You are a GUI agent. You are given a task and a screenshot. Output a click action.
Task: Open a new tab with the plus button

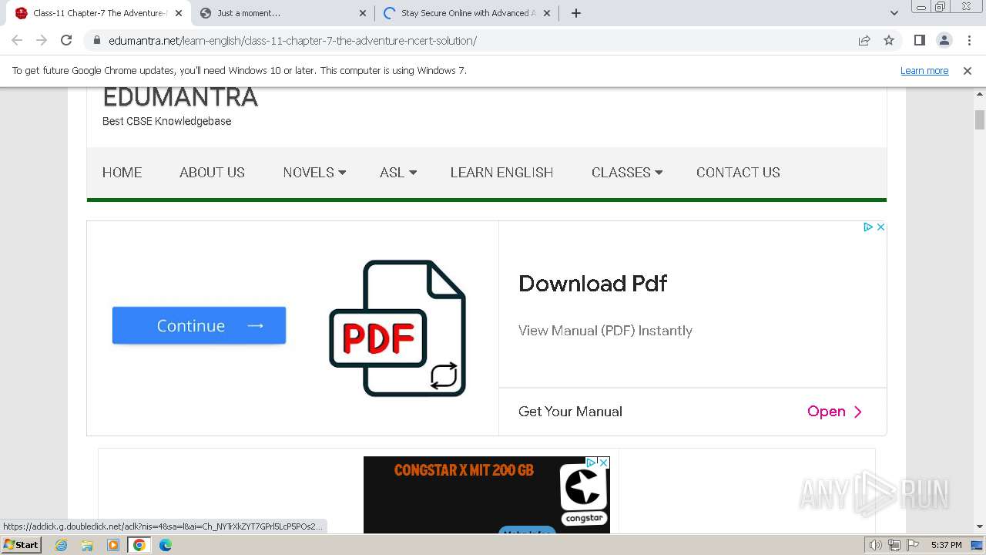pyautogui.click(x=576, y=13)
